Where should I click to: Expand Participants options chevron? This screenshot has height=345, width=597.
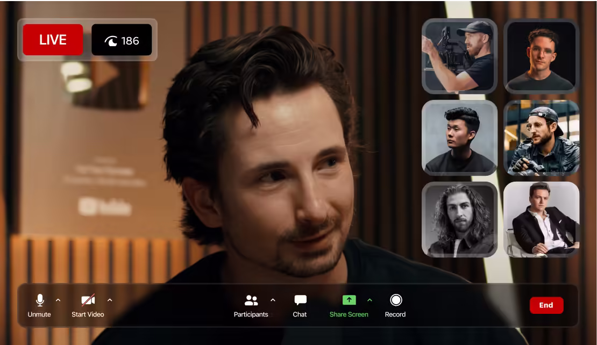(x=273, y=300)
